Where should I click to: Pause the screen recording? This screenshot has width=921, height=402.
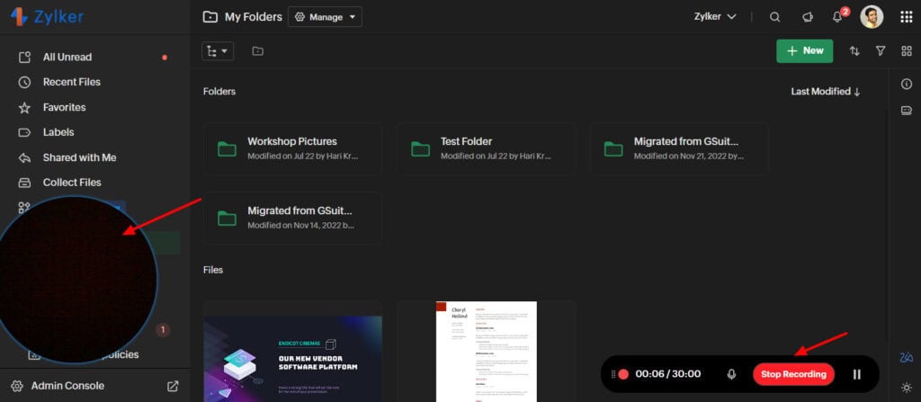[x=856, y=374]
